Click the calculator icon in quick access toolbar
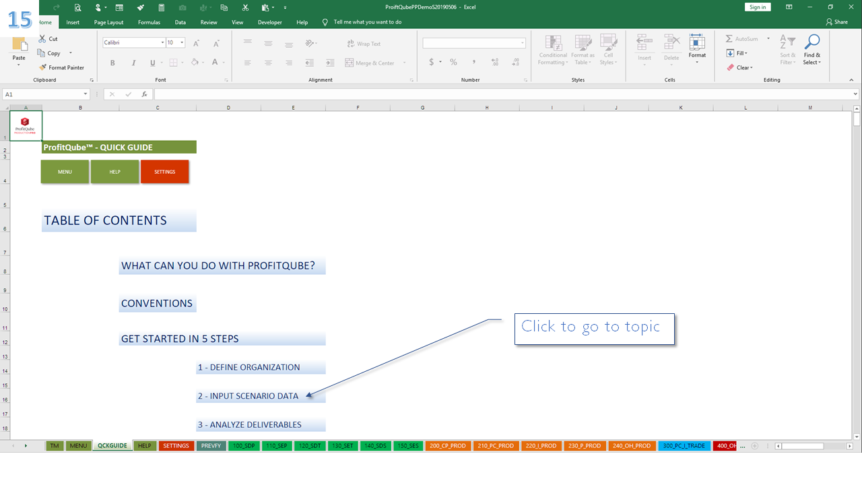Image resolution: width=862 pixels, height=485 pixels. tap(161, 7)
